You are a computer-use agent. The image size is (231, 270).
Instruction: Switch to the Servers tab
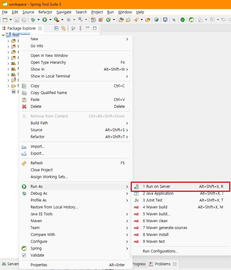pos(10,264)
